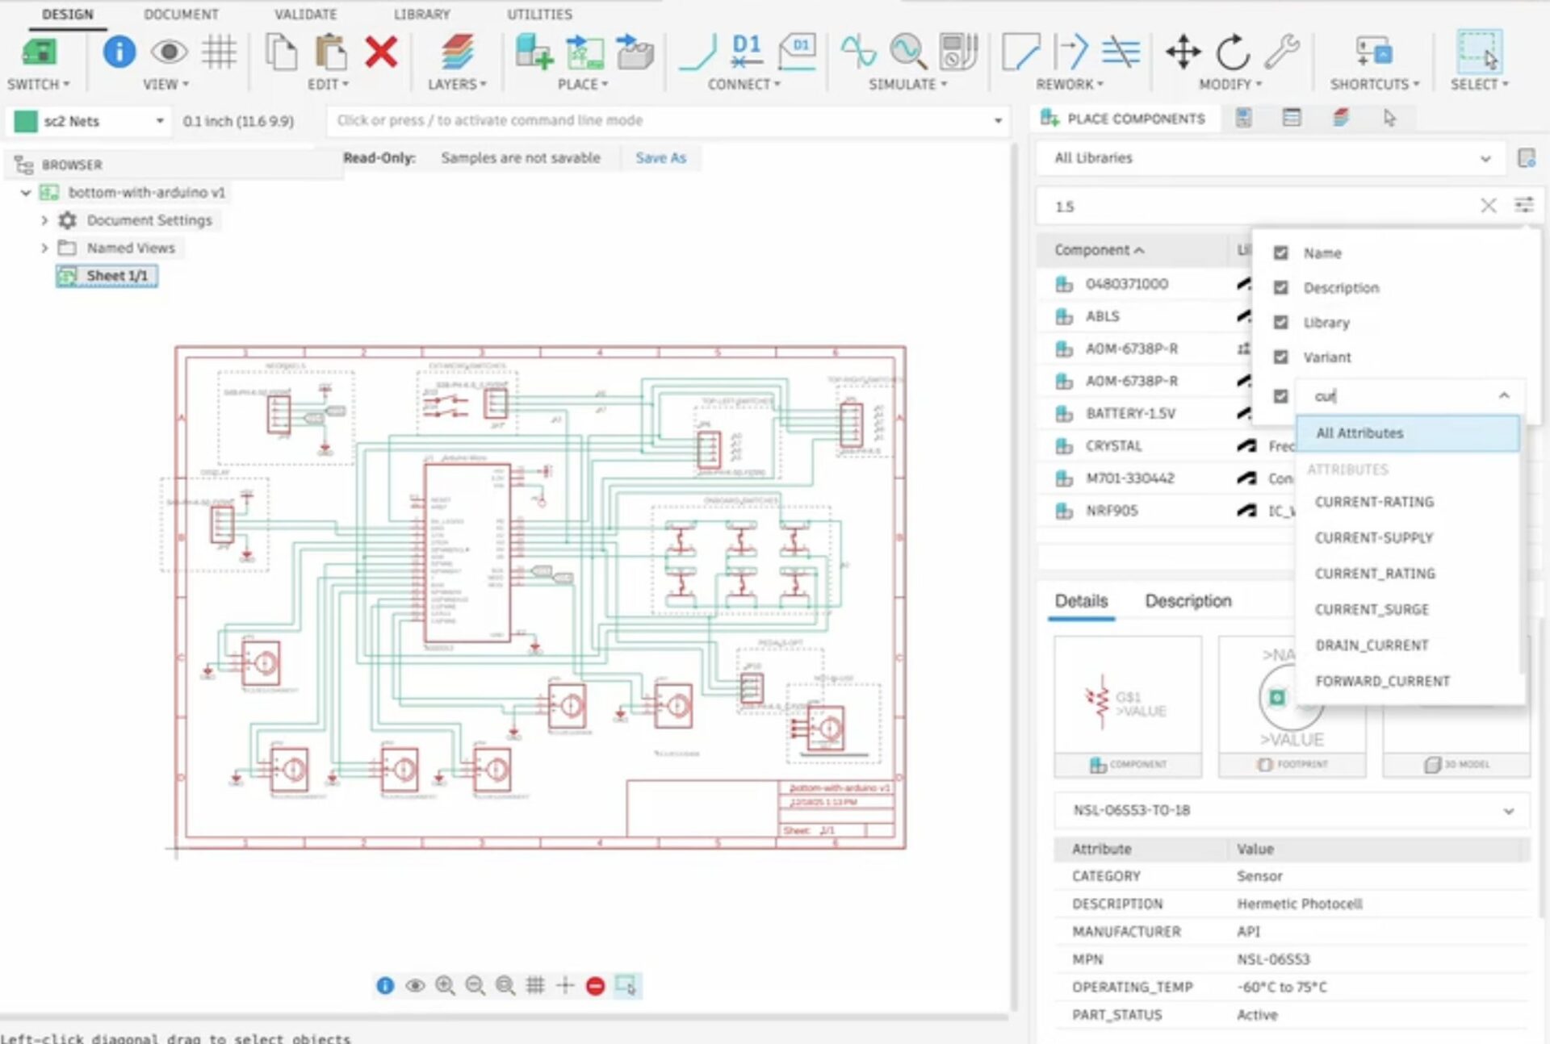Expand Document Settings tree node

point(44,220)
